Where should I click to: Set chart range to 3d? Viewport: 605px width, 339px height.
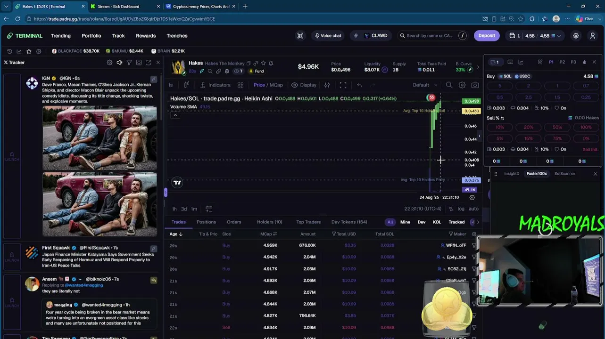point(184,209)
